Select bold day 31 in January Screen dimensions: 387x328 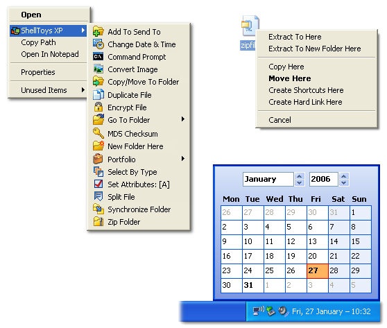(x=253, y=286)
